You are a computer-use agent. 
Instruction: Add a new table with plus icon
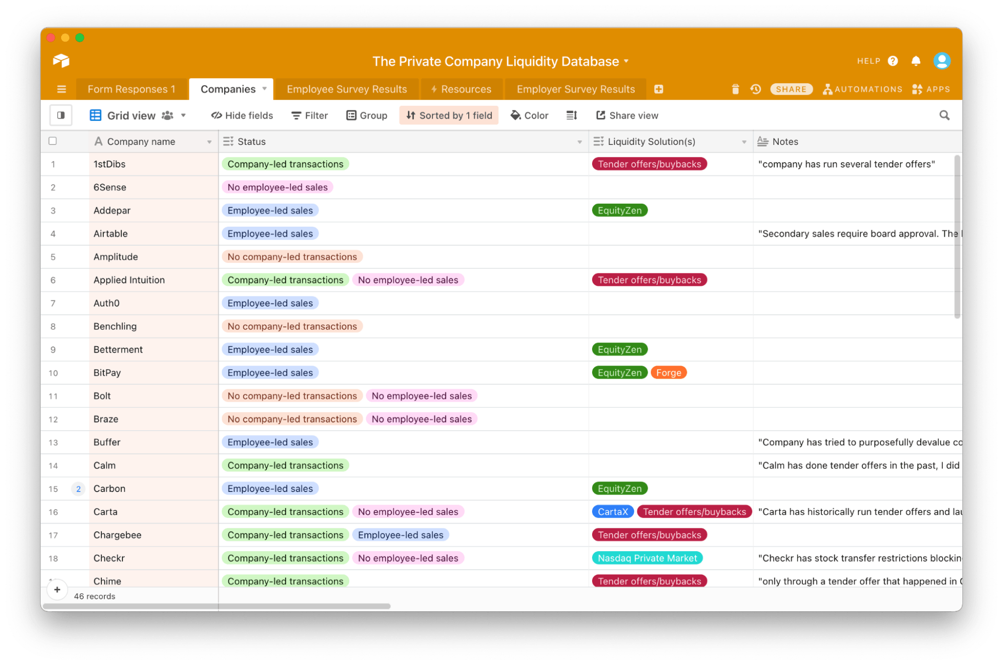658,89
